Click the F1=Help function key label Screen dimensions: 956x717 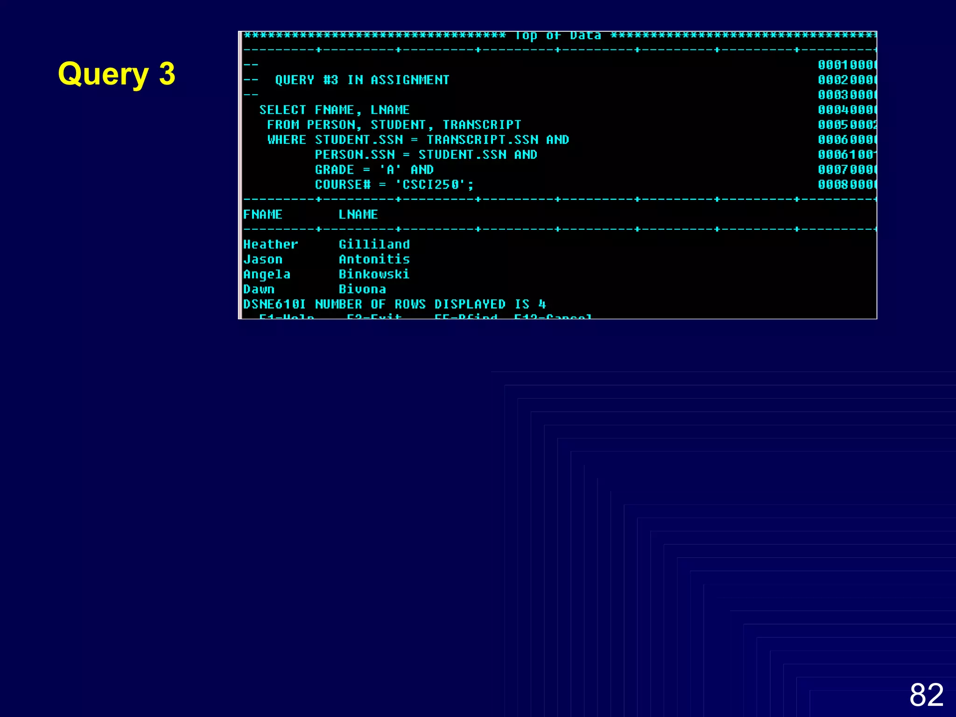(x=286, y=316)
